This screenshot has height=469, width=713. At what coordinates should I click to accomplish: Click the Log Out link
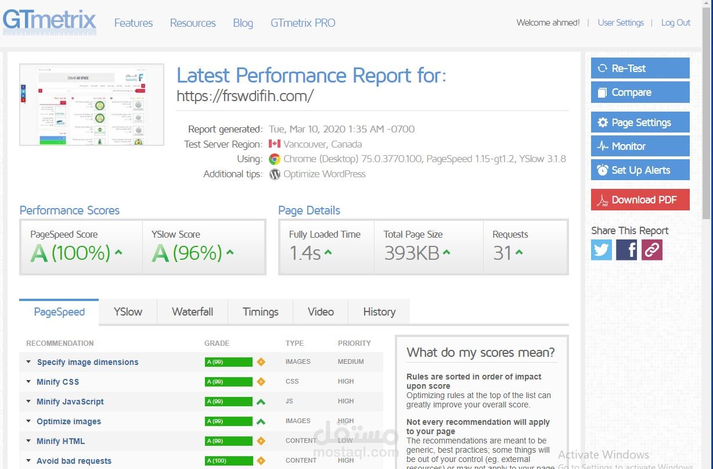click(x=676, y=23)
